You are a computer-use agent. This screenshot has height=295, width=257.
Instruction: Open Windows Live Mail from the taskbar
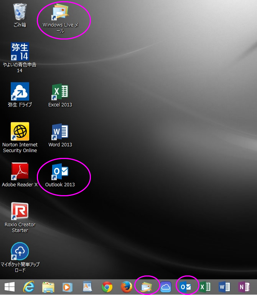147,287
